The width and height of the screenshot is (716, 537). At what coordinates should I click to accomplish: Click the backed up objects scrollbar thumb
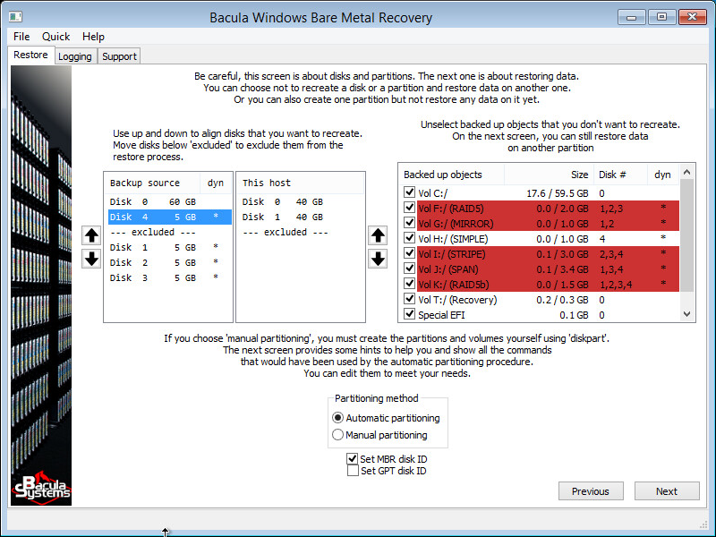pos(686,235)
